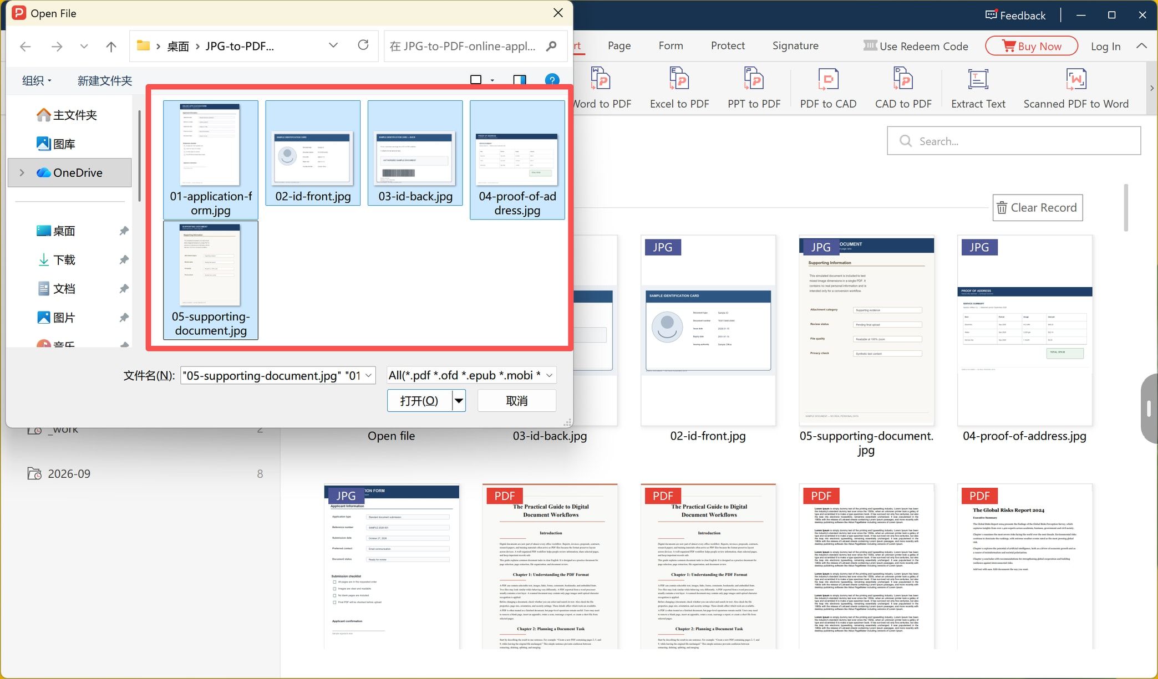Open recent locations dropdown in dialog
This screenshot has width=1158, height=679.
pos(84,47)
